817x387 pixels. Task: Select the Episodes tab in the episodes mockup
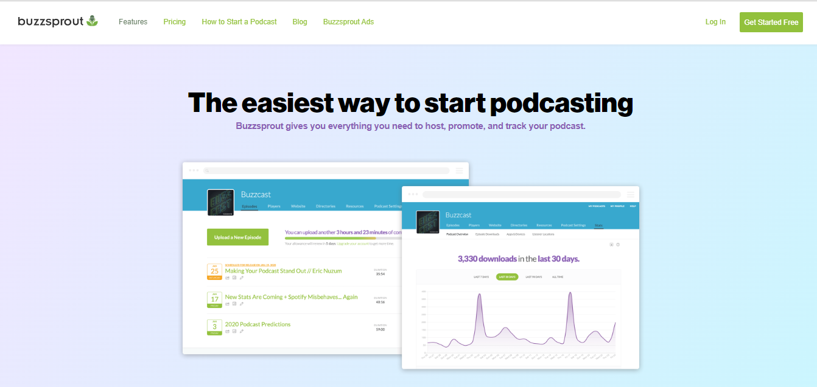[x=250, y=206]
